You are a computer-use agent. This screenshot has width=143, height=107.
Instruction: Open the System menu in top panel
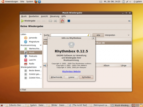(30, 1)
